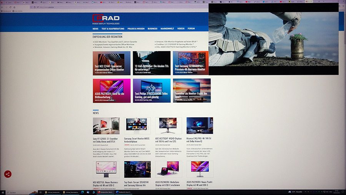The width and height of the screenshot is (346, 195).
Task: Open the PRAD logo homepage link
Action: point(106,19)
